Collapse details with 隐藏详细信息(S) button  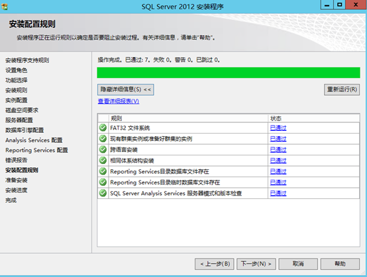pos(125,89)
